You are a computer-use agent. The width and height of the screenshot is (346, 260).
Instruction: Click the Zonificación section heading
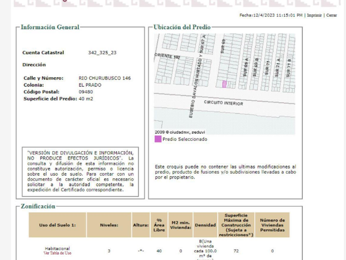coord(38,206)
